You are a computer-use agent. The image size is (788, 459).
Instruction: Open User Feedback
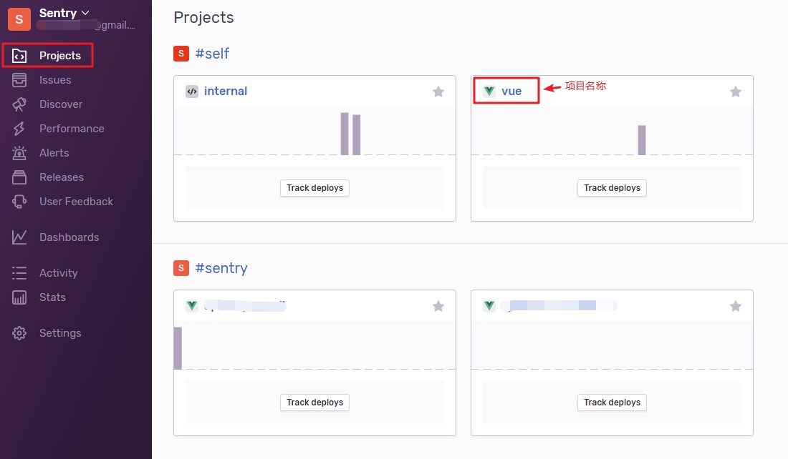click(75, 201)
